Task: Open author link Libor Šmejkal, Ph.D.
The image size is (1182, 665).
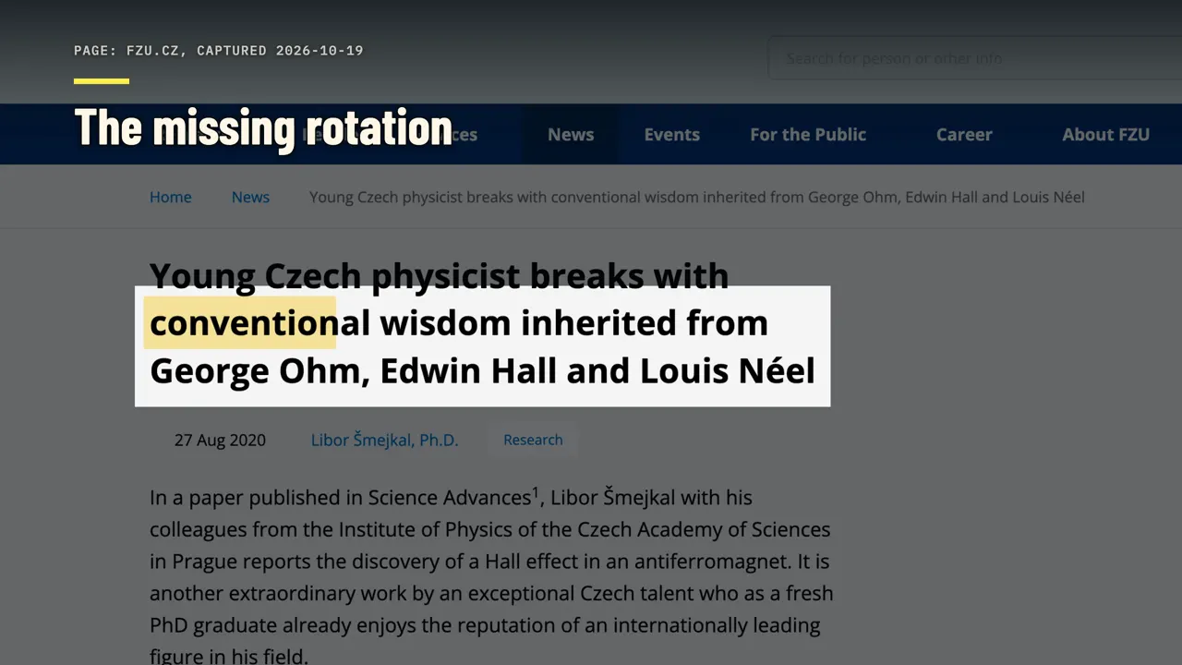Action: click(384, 440)
